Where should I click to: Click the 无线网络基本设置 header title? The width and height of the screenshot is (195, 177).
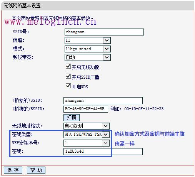tap(22, 6)
